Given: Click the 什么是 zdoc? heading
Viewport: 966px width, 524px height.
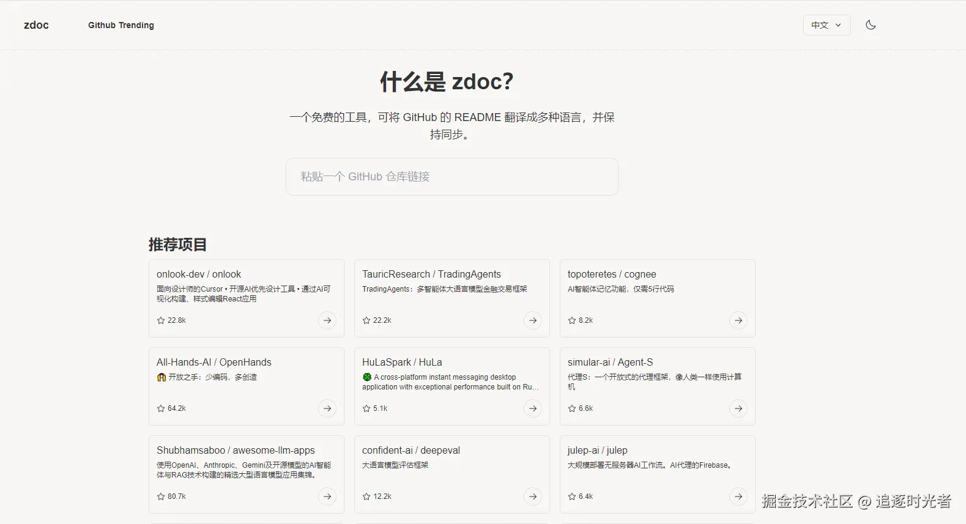Looking at the screenshot, I should [447, 81].
